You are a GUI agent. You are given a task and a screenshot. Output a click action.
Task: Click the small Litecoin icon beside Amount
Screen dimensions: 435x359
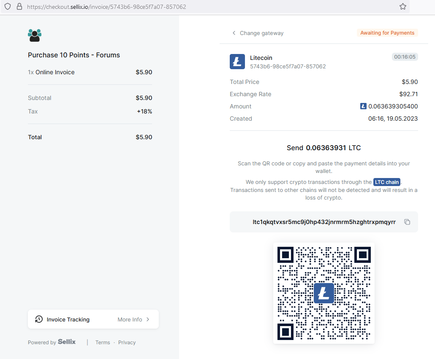tap(363, 106)
